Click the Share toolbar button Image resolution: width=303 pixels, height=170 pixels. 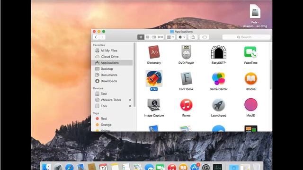(193, 37)
